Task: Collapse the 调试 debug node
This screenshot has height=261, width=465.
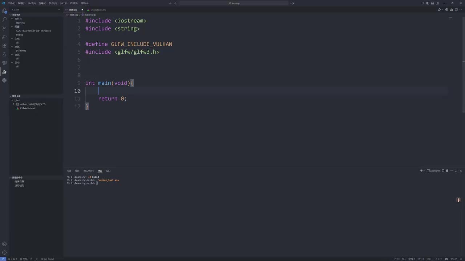Action: pos(12,54)
